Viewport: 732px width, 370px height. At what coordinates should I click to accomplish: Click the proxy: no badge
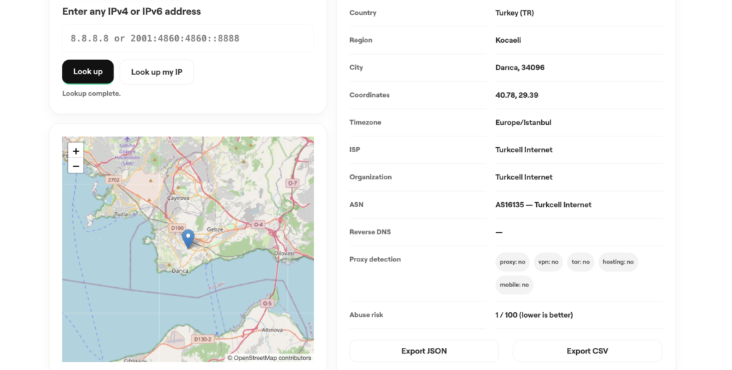[x=512, y=261]
